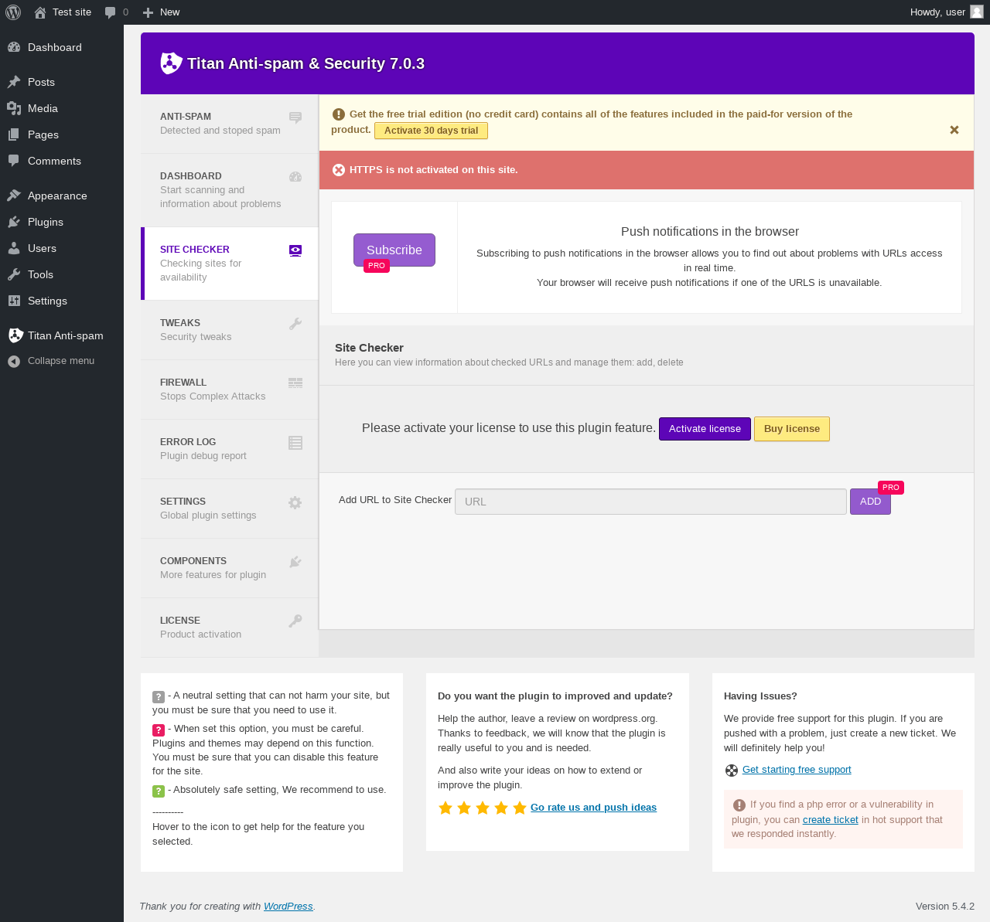This screenshot has height=922, width=990.
Task: Click the Dashboard gauge icon in sidebar
Action: tap(14, 47)
